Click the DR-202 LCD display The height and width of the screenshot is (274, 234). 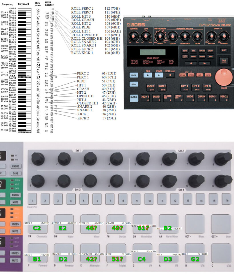tap(153, 52)
